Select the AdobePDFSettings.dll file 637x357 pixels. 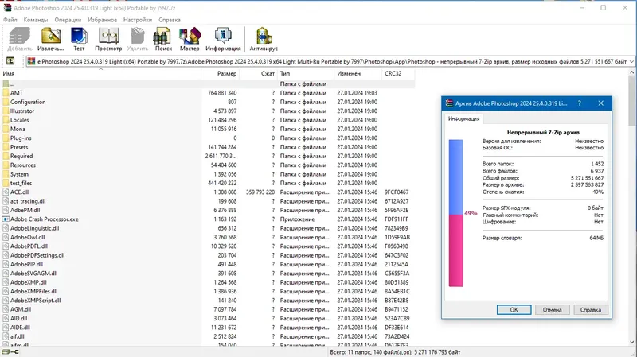click(x=208, y=255)
